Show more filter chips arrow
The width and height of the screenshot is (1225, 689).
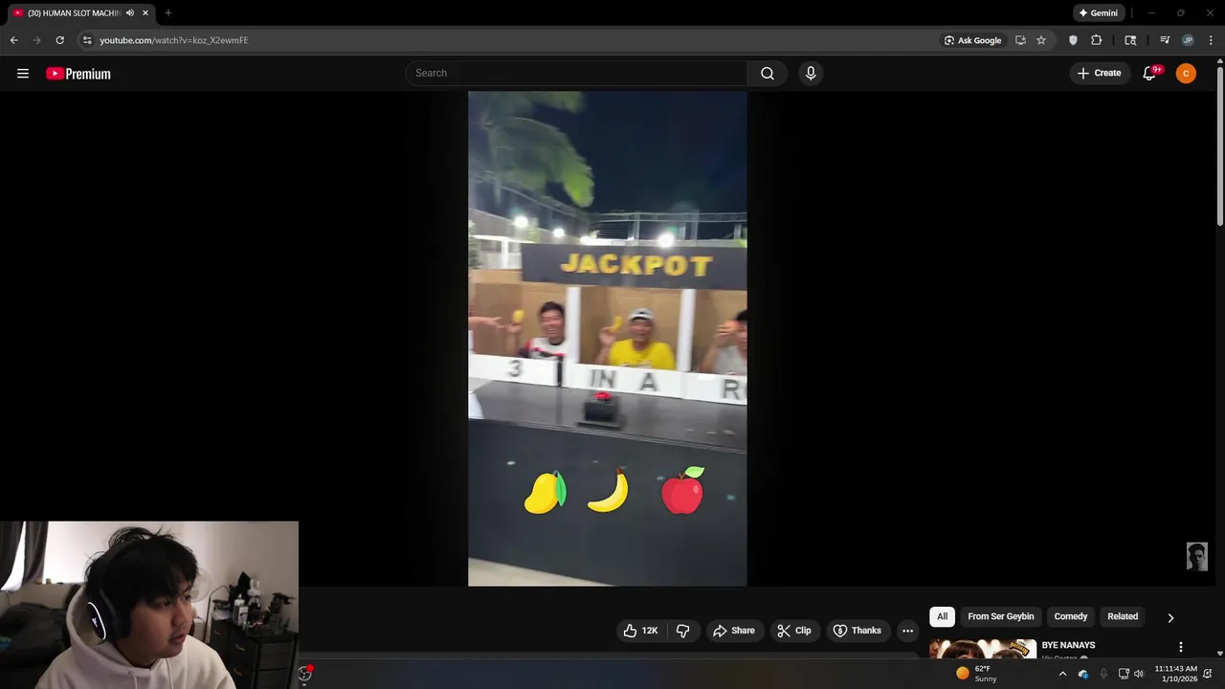(x=1170, y=618)
